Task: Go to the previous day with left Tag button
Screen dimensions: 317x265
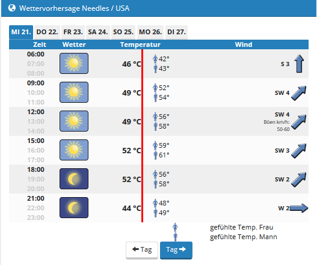Action: pos(142,250)
